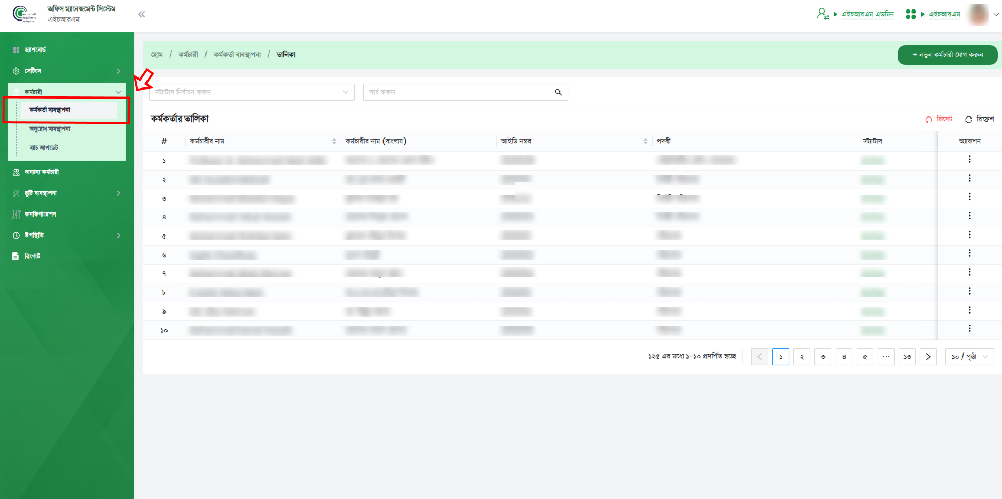Open action menu for row ১
The image size is (1002, 499).
pos(969,159)
